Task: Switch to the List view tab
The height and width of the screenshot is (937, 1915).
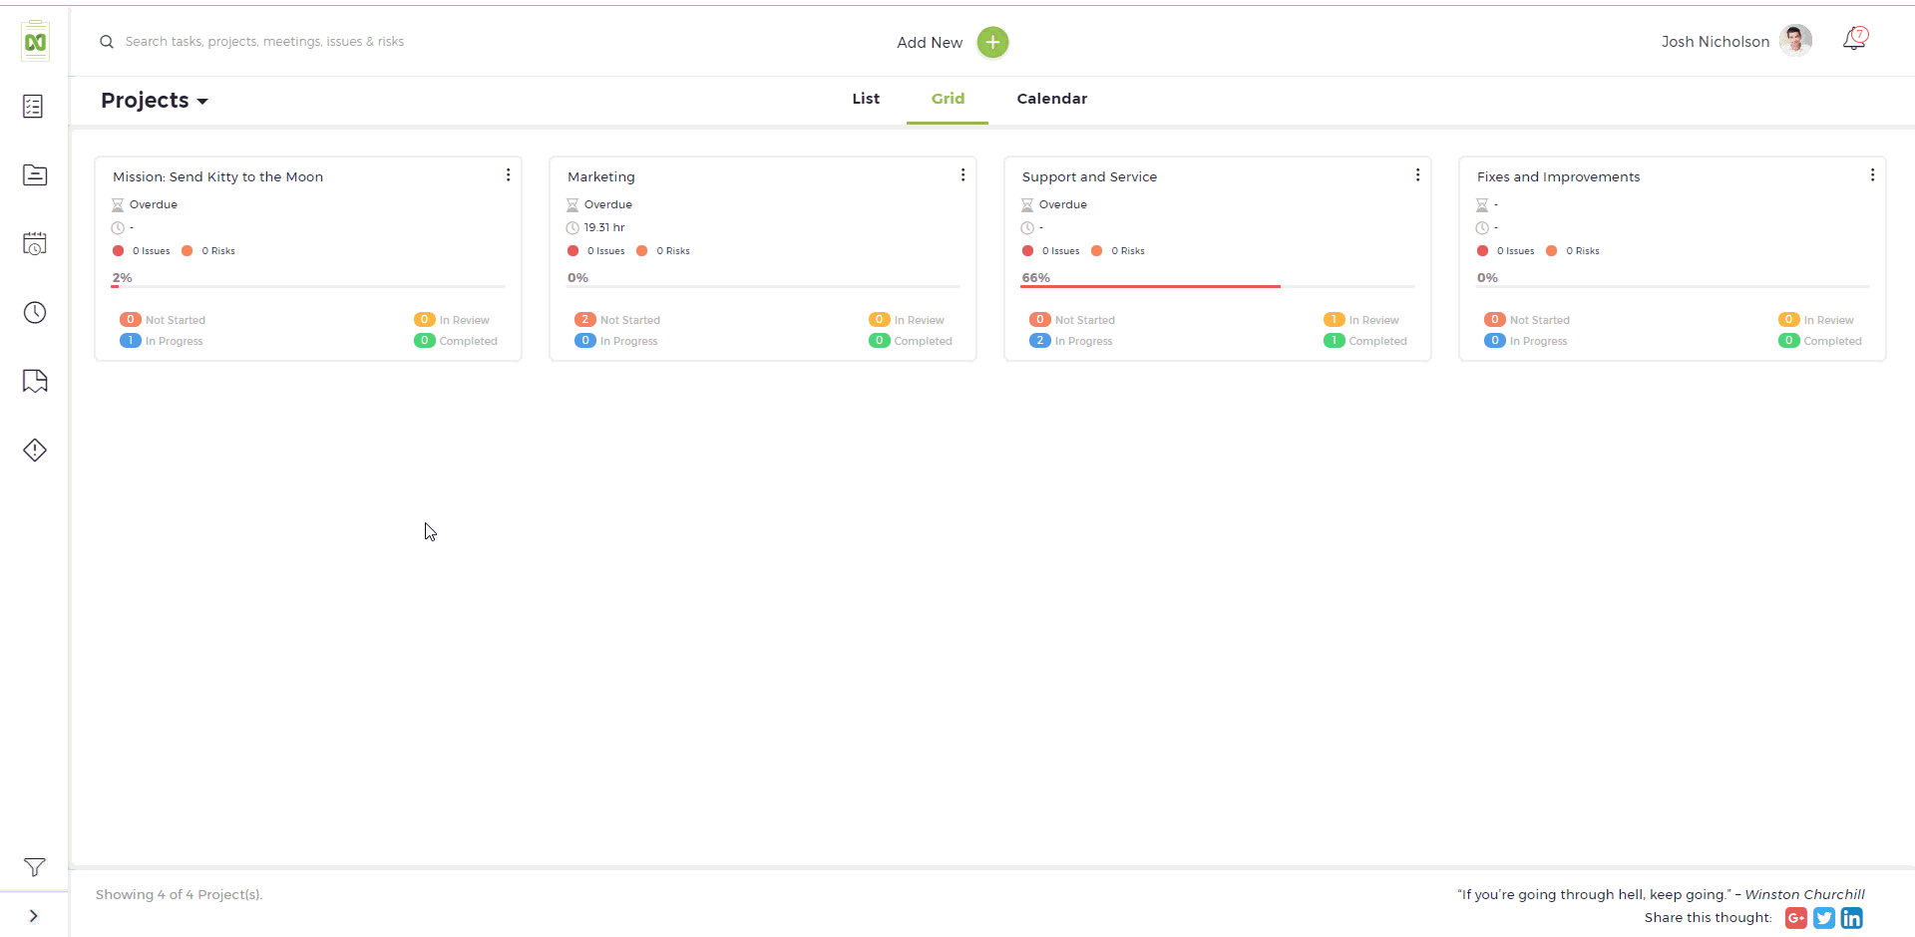Action: 866,99
